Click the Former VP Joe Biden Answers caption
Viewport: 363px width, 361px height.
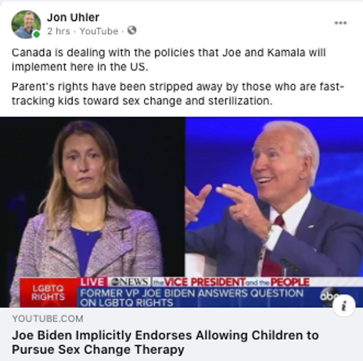[192, 298]
